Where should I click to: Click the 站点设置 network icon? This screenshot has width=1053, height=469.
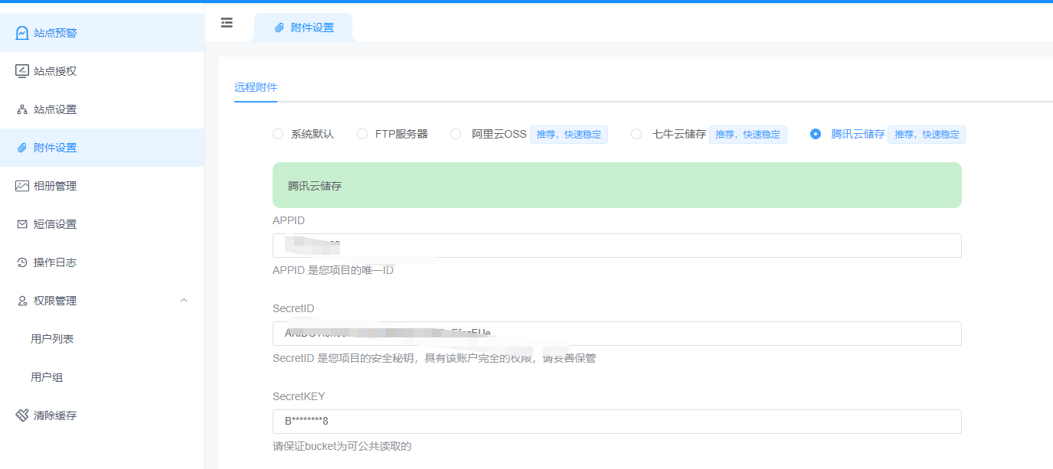22,109
